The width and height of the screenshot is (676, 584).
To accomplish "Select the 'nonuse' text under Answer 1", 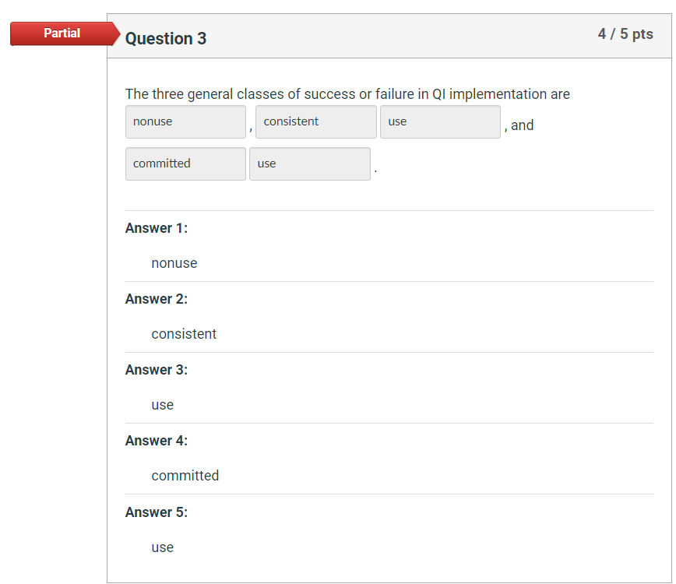I will (x=174, y=263).
